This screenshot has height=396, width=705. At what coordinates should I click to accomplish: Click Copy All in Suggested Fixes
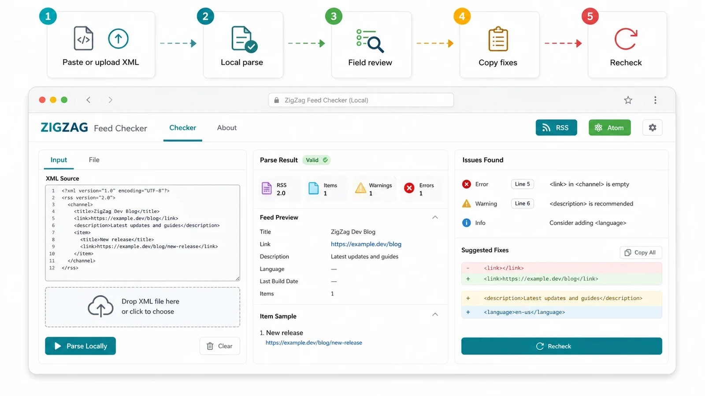641,253
